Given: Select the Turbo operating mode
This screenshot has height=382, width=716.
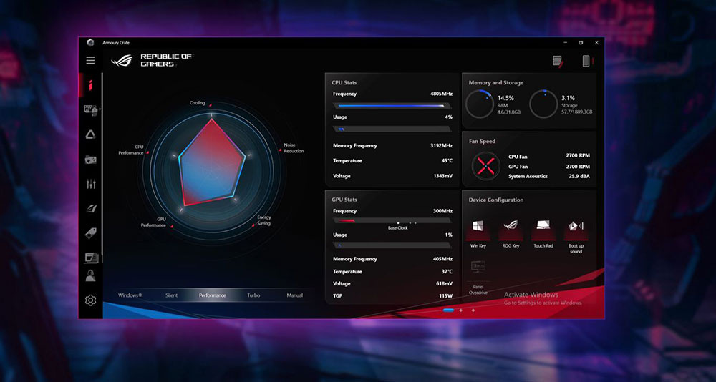Looking at the screenshot, I should coord(253,295).
